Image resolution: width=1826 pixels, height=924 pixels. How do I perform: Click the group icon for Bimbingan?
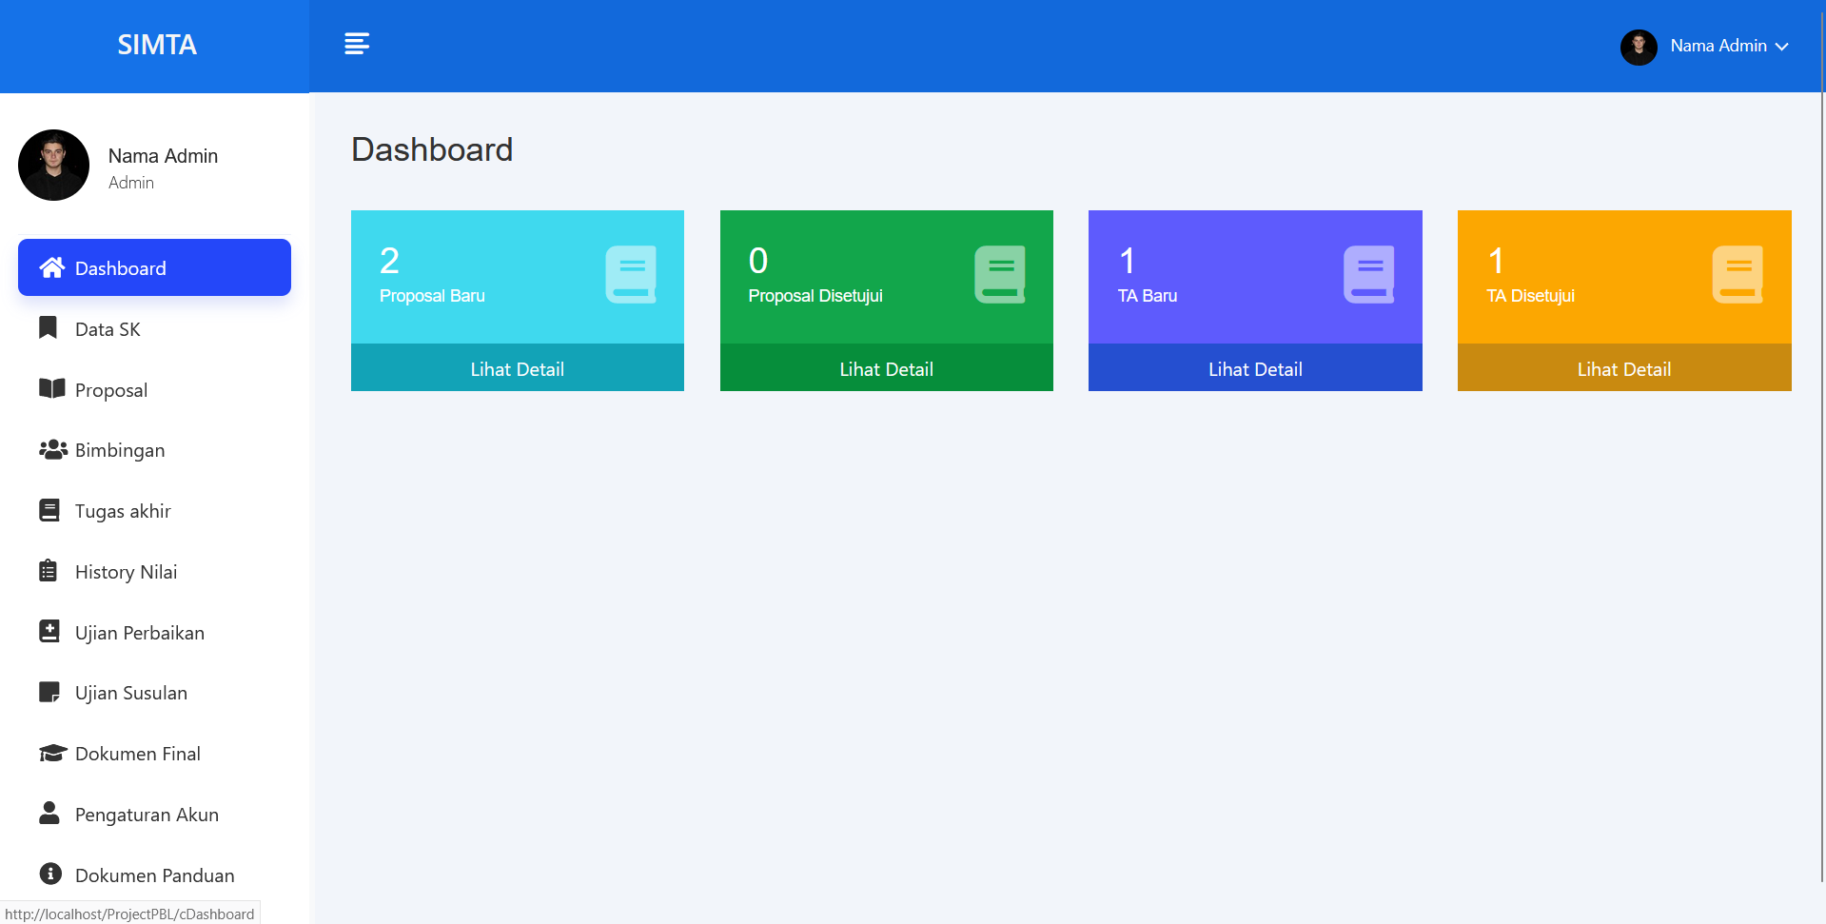click(52, 449)
